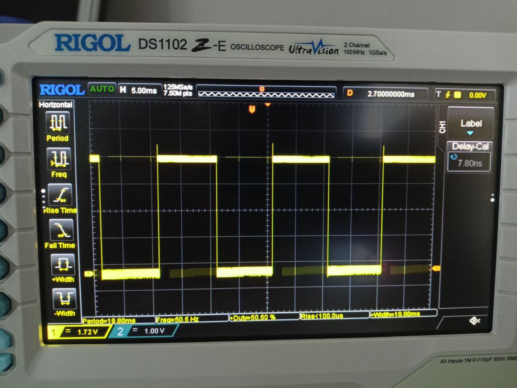Screen dimensions: 517x388
Task: Click the rising edge trigger icon
Action: coord(448,95)
